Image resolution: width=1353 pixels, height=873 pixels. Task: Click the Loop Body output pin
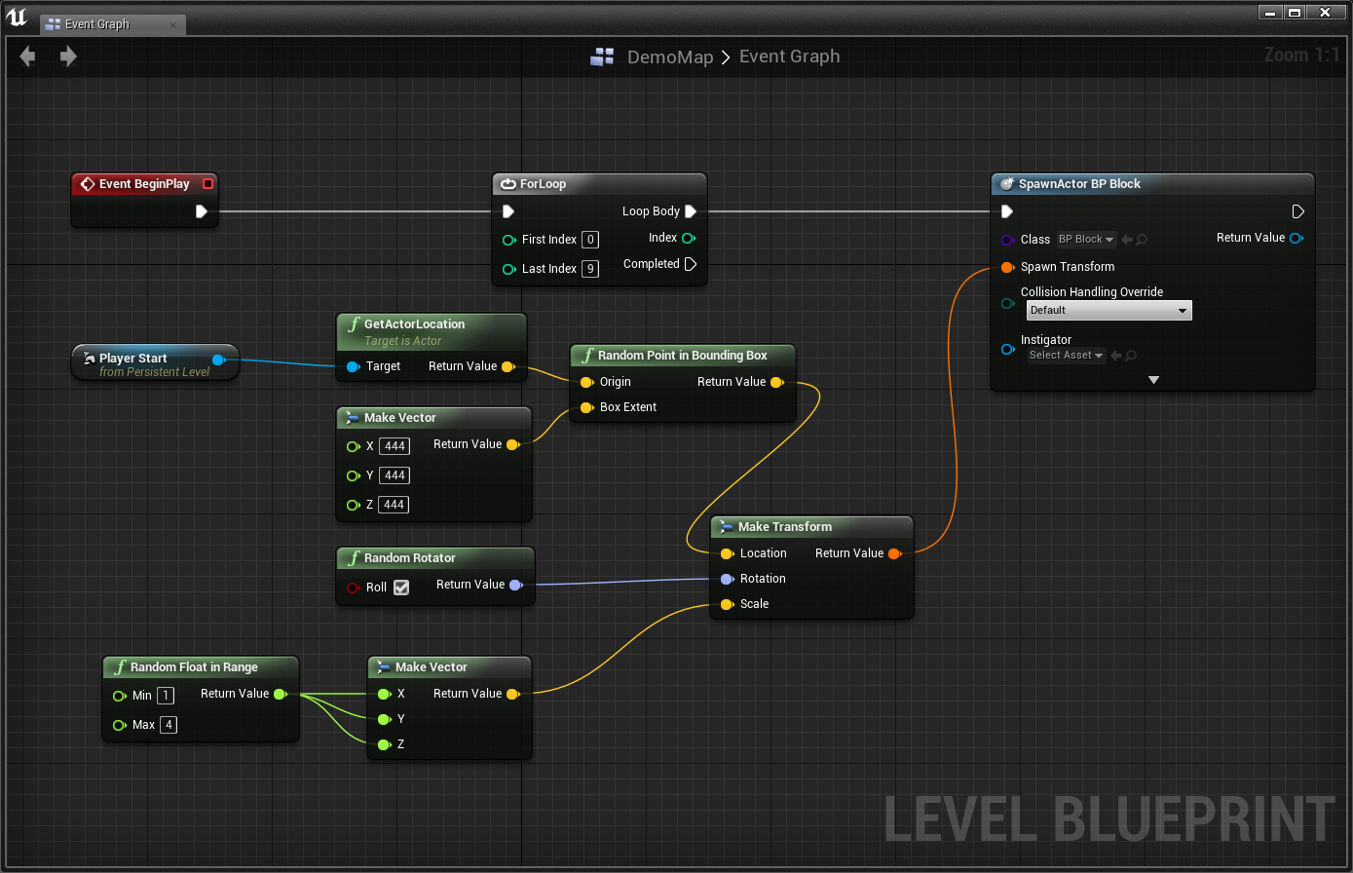(691, 211)
